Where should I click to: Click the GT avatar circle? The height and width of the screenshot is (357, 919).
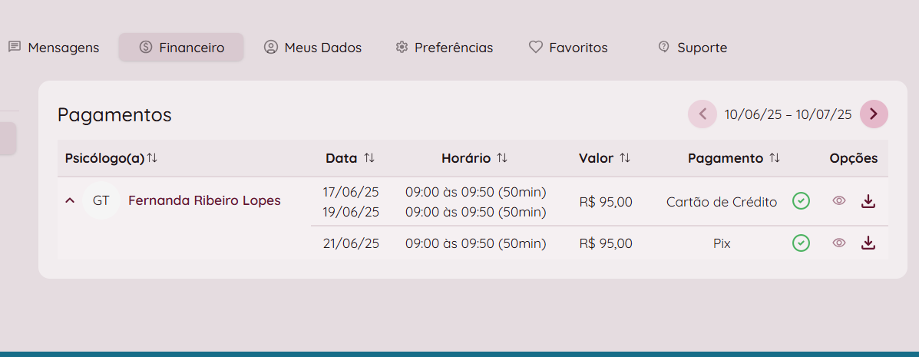click(101, 201)
